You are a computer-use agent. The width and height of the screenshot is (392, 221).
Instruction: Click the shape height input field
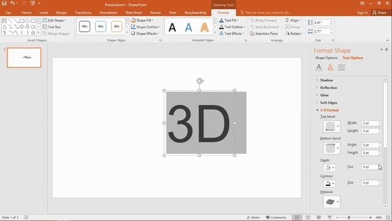click(322, 23)
